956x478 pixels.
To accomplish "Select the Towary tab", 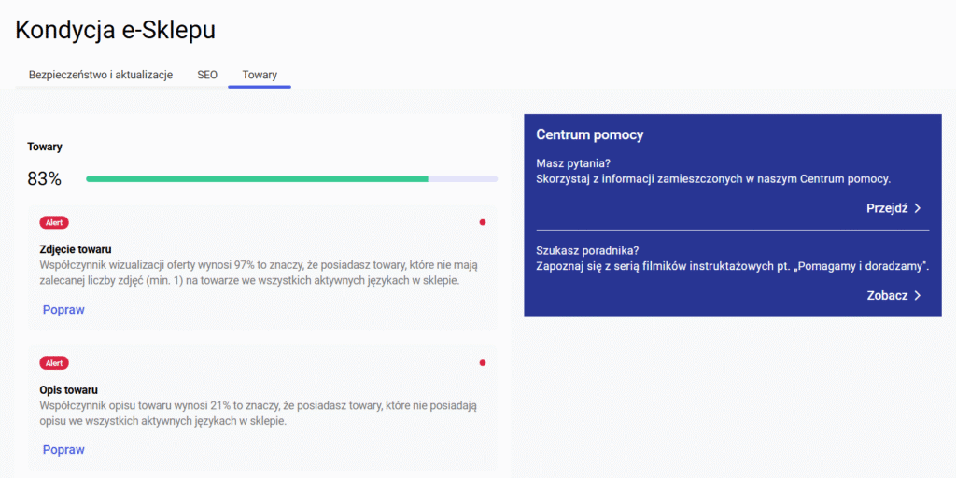I will coord(260,75).
